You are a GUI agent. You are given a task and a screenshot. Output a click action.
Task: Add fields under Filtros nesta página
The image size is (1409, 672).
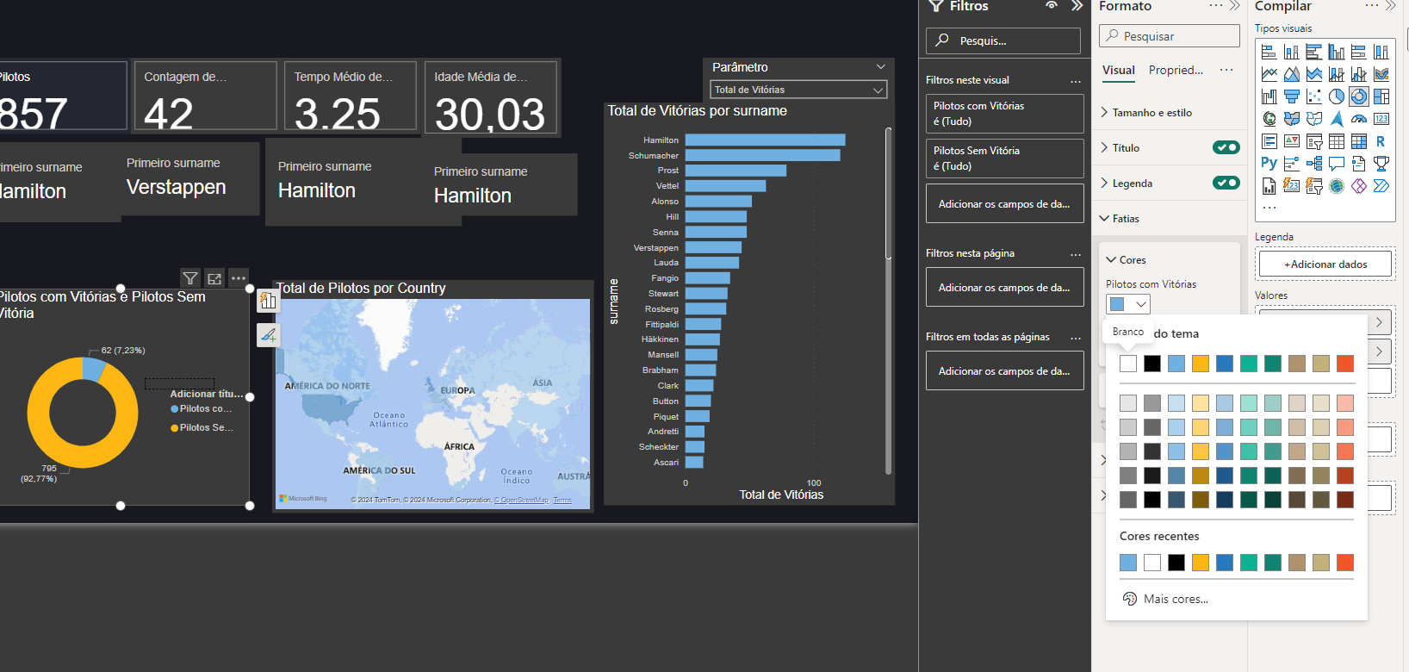click(1004, 288)
